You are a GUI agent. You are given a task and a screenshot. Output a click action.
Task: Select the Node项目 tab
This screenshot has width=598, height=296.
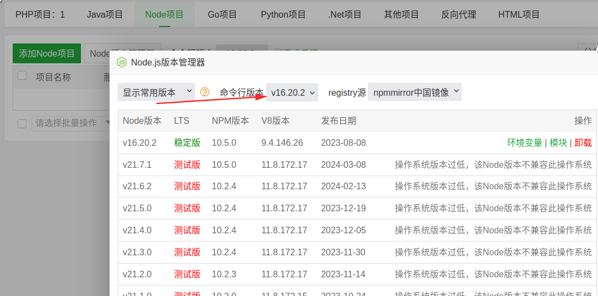click(x=165, y=14)
